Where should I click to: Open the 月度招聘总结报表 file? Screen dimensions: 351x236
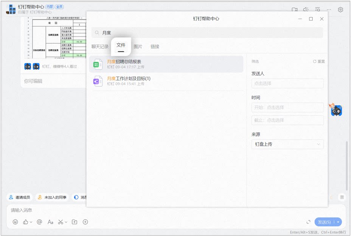click(x=166, y=64)
